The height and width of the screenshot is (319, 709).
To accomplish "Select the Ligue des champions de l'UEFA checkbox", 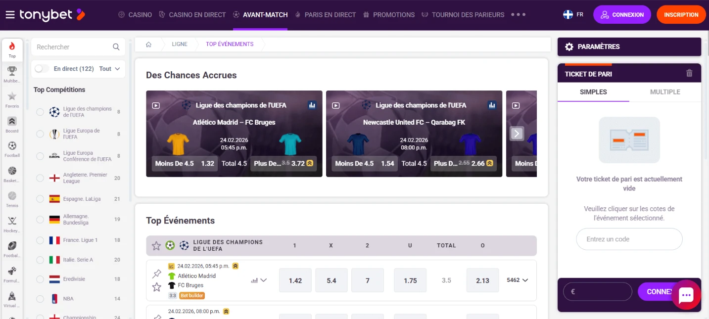I will 40,112.
